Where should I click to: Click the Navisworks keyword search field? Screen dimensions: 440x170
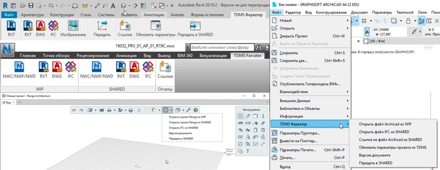(222, 47)
